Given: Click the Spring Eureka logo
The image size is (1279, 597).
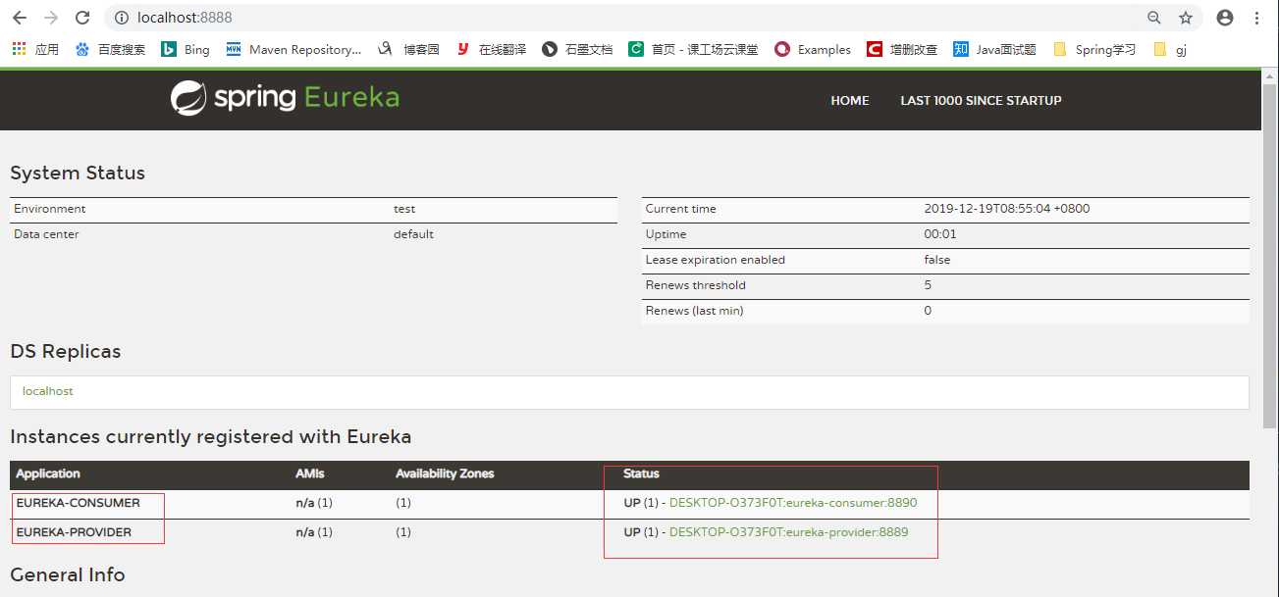Looking at the screenshot, I should coord(285,98).
